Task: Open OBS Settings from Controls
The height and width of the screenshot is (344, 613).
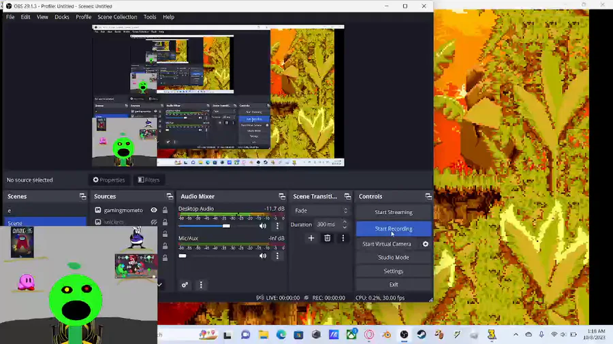Action: pyautogui.click(x=394, y=271)
